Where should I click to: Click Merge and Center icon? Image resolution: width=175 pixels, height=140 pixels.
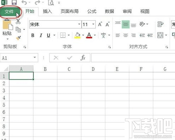pyautogui.click(x=160, y=35)
